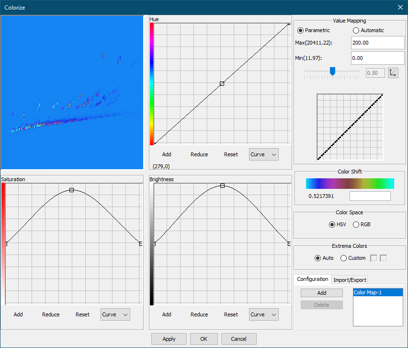Select the Configuration tab

click(312, 279)
